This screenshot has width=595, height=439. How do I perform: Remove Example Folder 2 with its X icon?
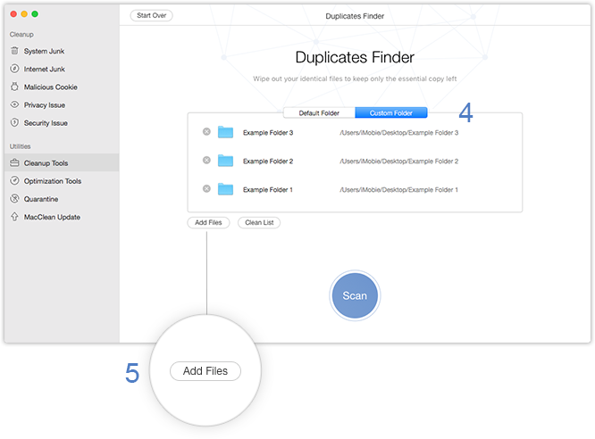[206, 160]
